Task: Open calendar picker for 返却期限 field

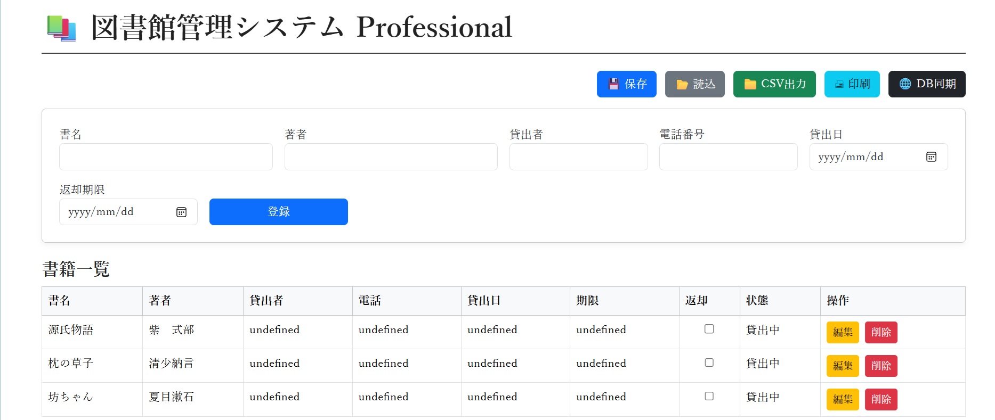Action: tap(181, 212)
